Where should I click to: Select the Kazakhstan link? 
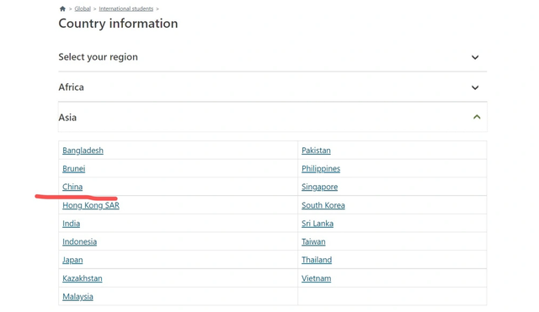(83, 278)
